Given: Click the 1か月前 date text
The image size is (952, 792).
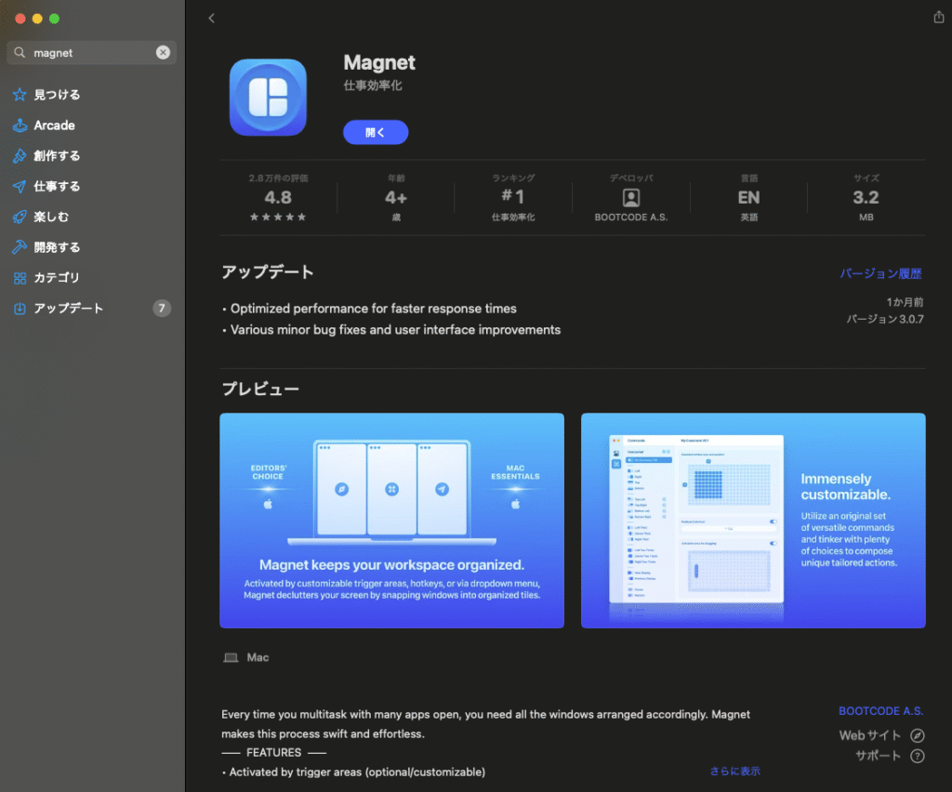Looking at the screenshot, I should [x=905, y=302].
